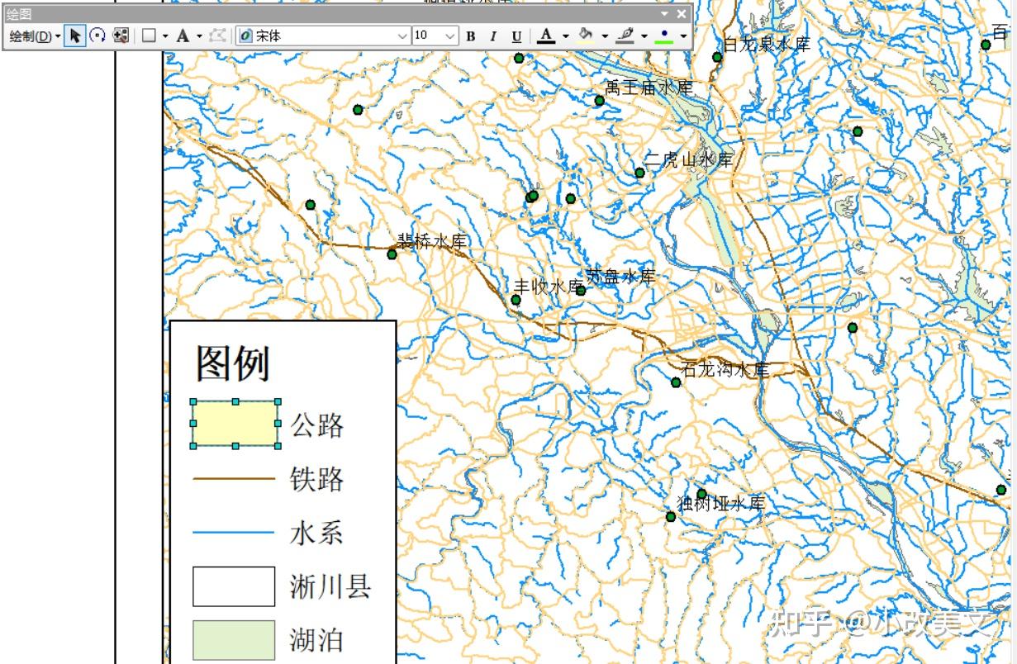The width and height of the screenshot is (1017, 664).
Task: Select the yellow 公路 legend swatch
Action: coord(235,422)
